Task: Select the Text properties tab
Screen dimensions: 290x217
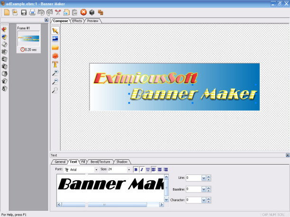Action: click(x=73, y=162)
